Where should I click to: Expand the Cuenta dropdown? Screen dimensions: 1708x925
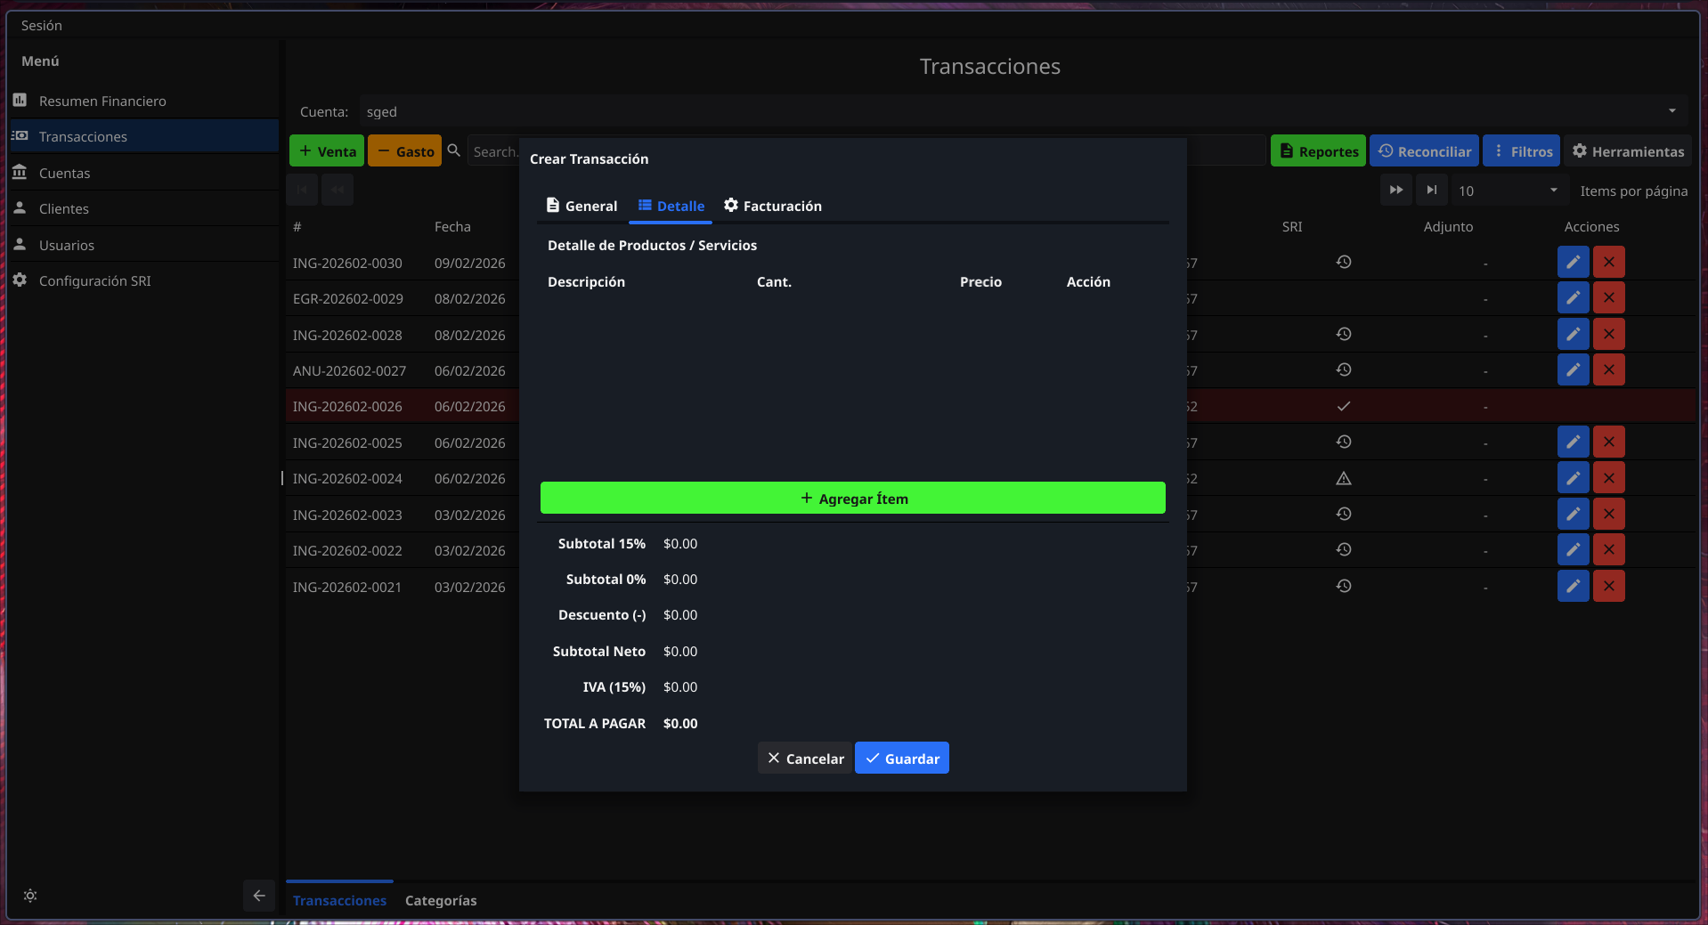[1671, 111]
